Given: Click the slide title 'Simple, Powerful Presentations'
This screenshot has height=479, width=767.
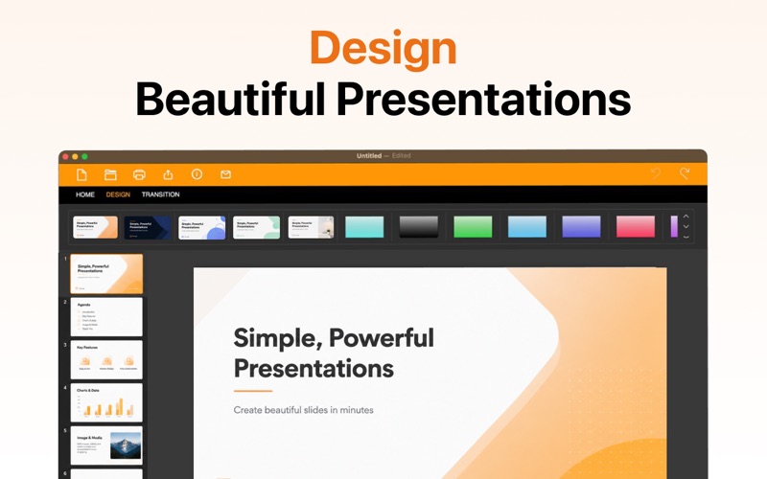Looking at the screenshot, I should pos(334,353).
